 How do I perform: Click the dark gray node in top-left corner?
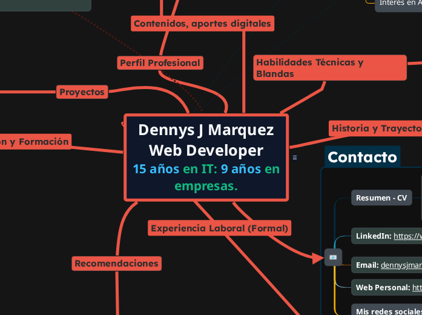click(45, 5)
